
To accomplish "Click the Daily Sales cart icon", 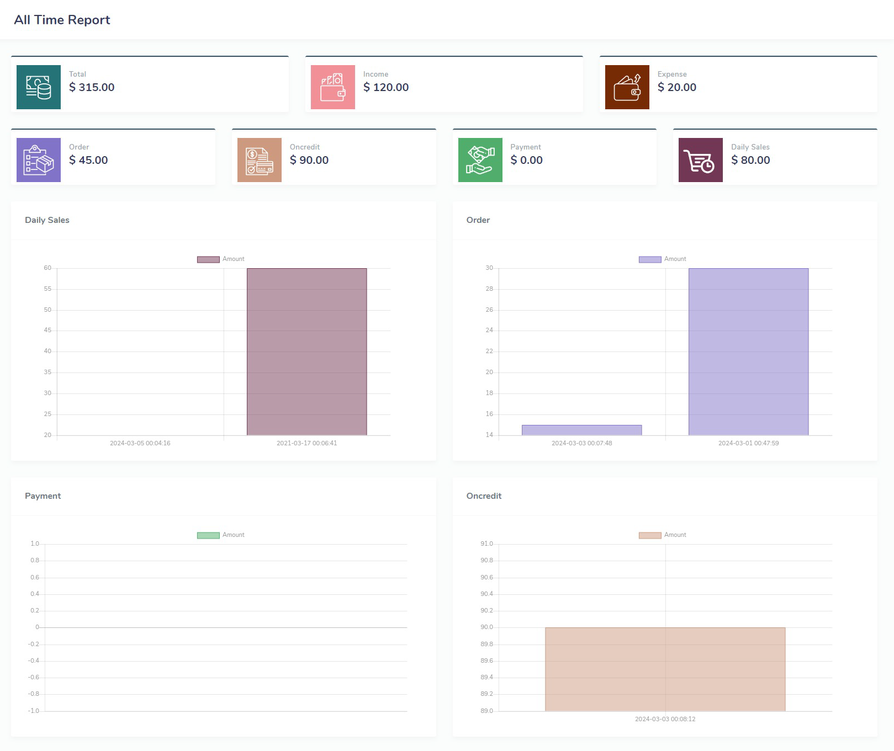I will (700, 160).
